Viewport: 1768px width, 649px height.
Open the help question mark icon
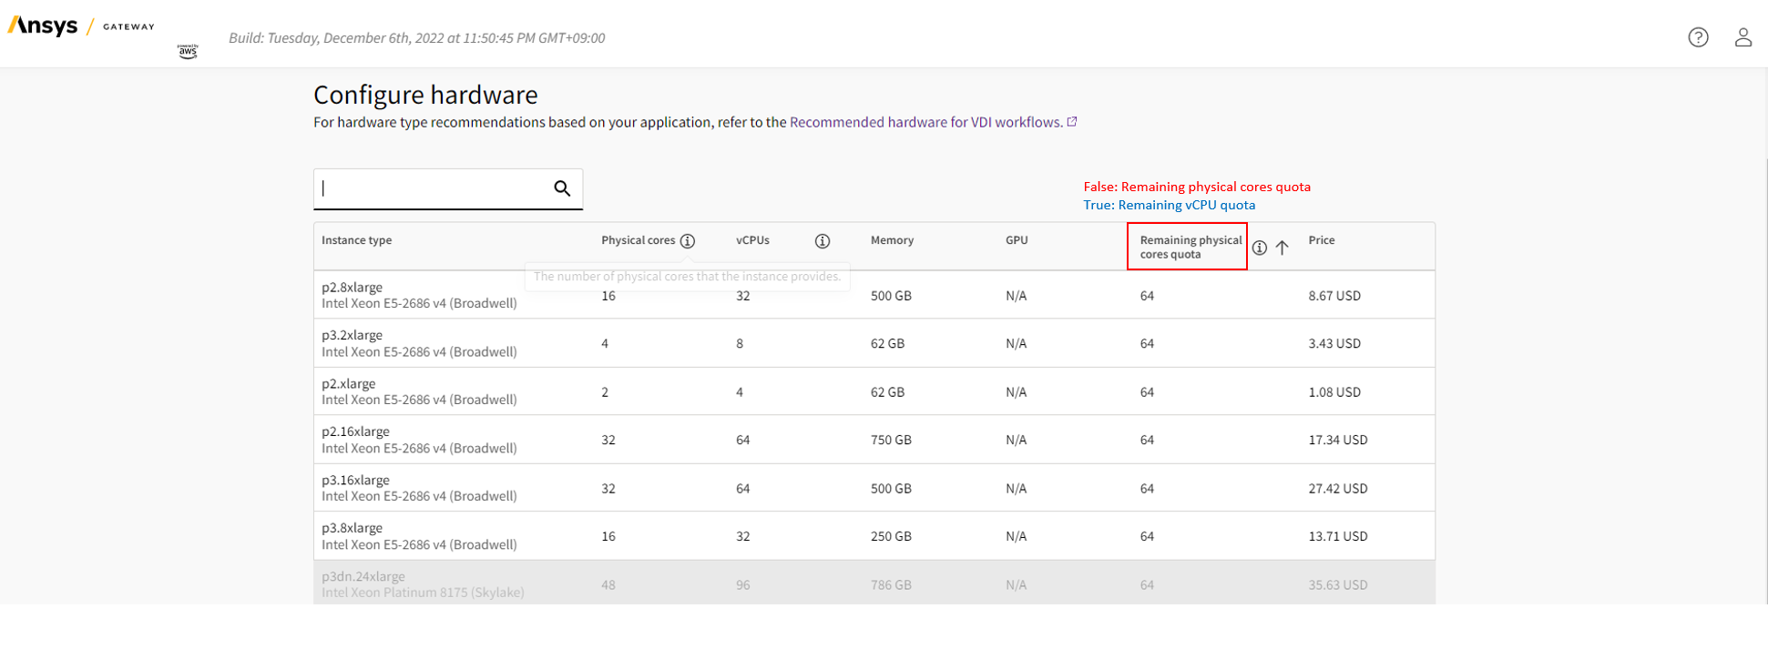click(1698, 37)
